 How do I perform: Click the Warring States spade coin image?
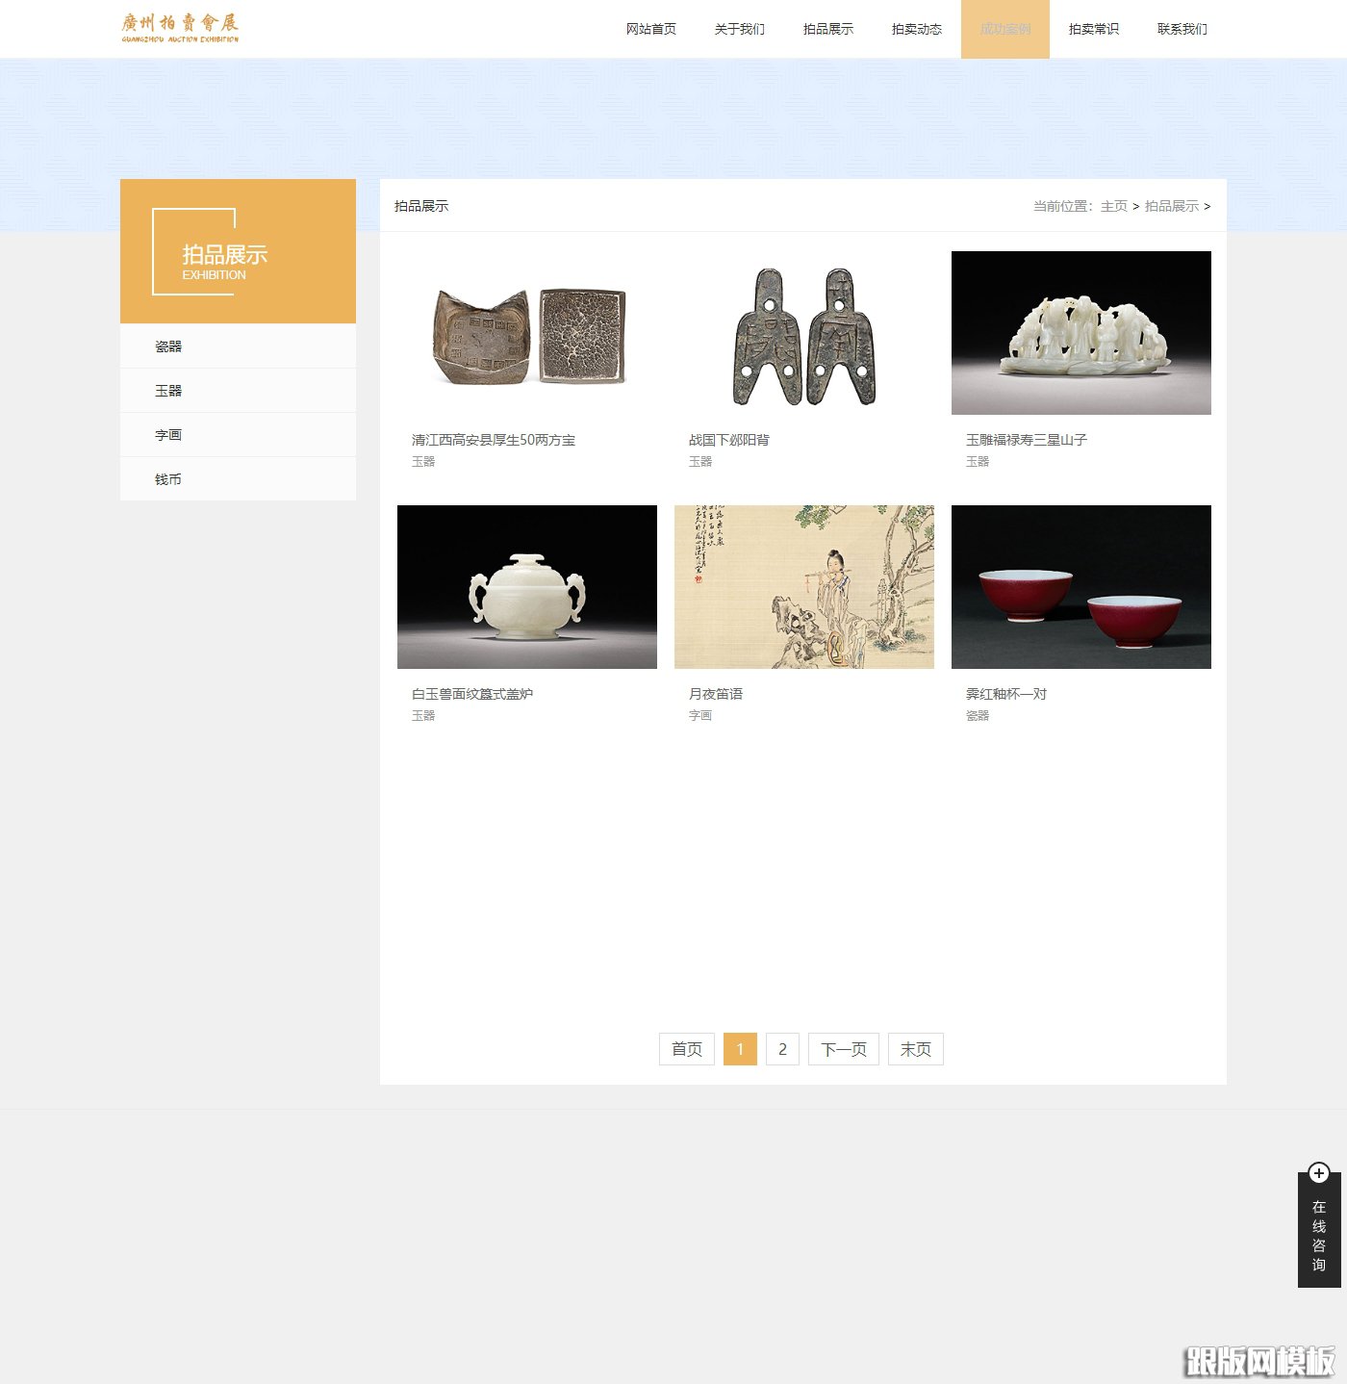[804, 333]
